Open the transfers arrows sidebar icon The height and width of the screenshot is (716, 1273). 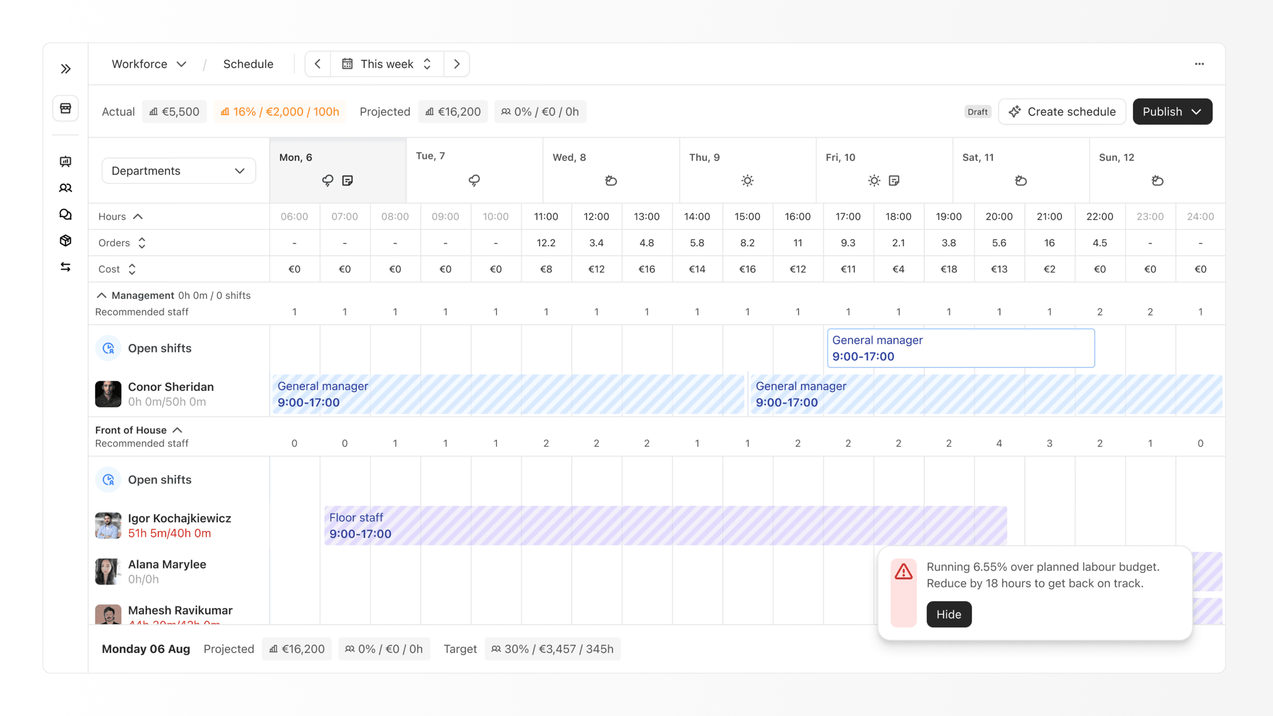point(66,267)
